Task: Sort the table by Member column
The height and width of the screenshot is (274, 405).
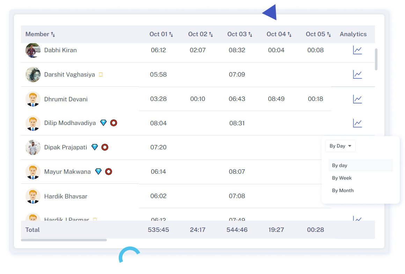Action: point(53,34)
